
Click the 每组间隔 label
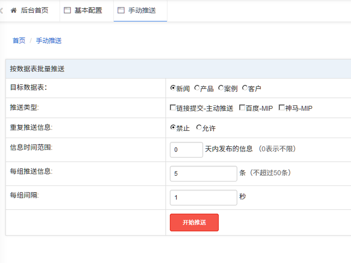pyautogui.click(x=25, y=195)
